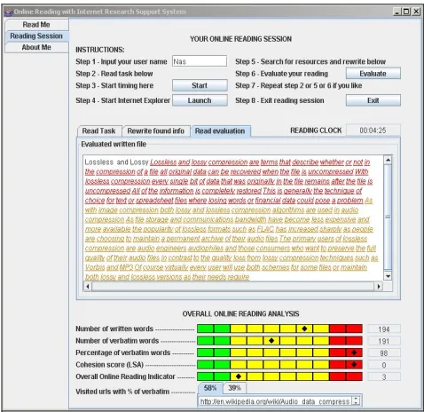Open the Read Me side tab
This screenshot has width=424, height=412.
coord(36,25)
